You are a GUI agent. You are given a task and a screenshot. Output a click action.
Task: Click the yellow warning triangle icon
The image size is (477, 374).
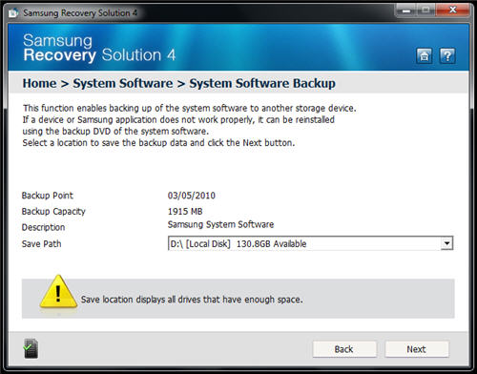pos(58,292)
